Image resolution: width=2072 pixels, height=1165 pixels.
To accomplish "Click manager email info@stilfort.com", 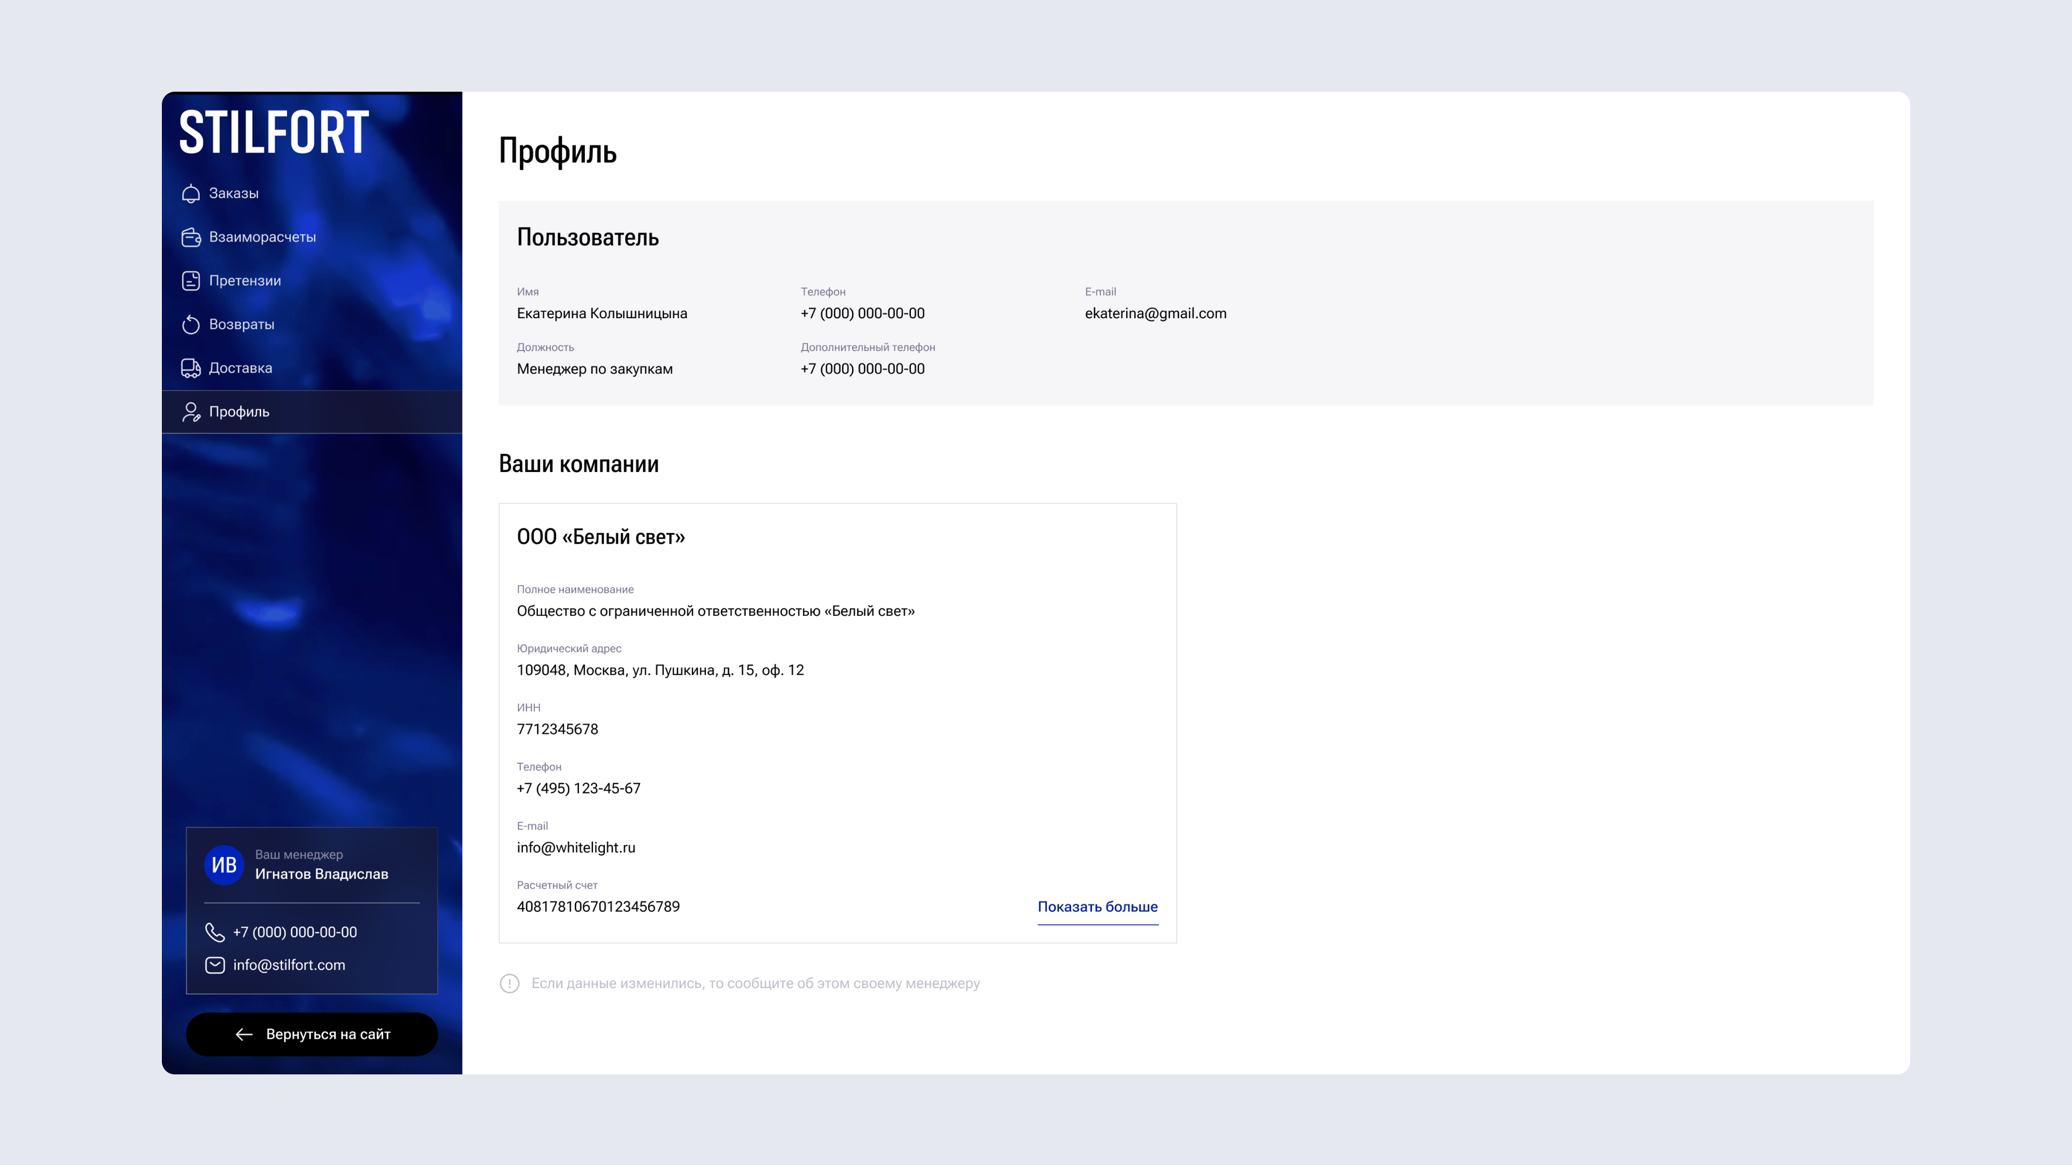I will coord(289,965).
